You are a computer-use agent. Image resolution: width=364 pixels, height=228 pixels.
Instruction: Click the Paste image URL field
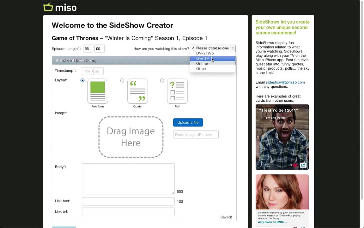click(x=196, y=135)
